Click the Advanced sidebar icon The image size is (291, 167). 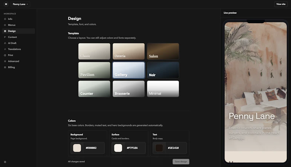5,61
